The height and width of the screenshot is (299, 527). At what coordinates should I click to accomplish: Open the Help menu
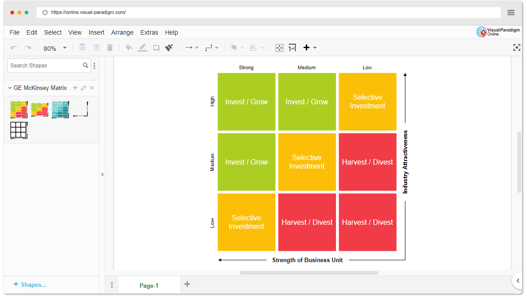click(172, 32)
